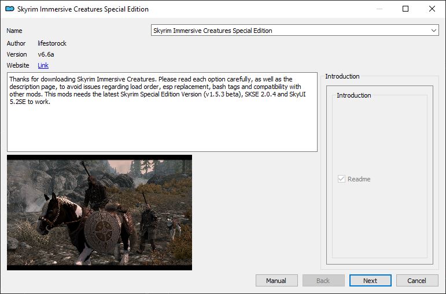Toggle the Readme checkbox
The image size is (446, 294).
pyautogui.click(x=341, y=179)
